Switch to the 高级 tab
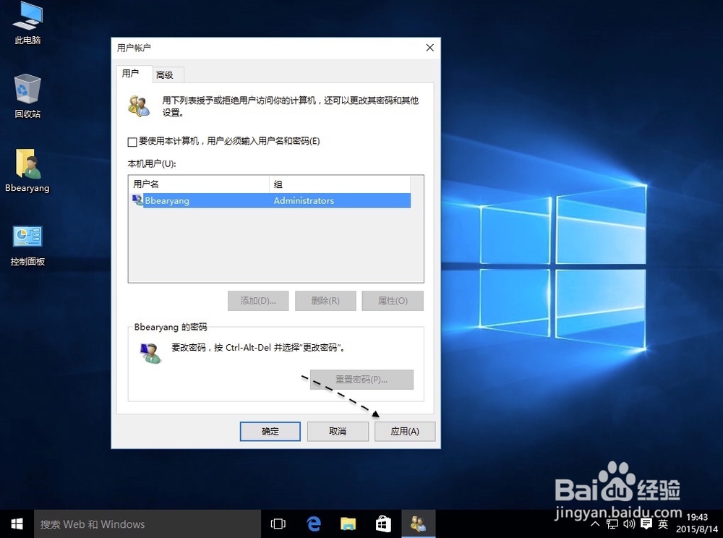Screen dimensions: 723x538 pos(166,74)
